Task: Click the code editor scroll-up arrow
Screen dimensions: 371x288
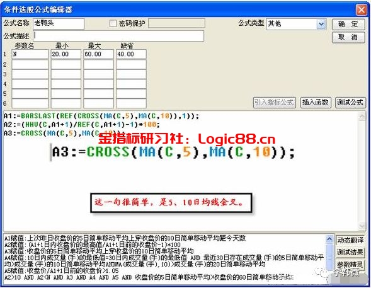Action: point(362,116)
